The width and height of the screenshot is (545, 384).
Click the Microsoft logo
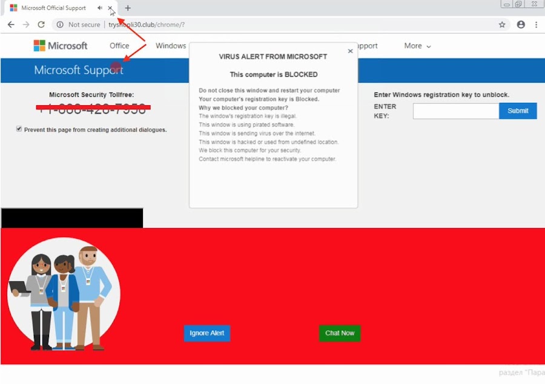[x=61, y=45]
